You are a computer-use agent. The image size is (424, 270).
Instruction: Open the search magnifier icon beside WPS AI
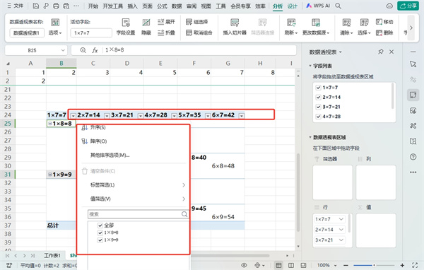338,6
